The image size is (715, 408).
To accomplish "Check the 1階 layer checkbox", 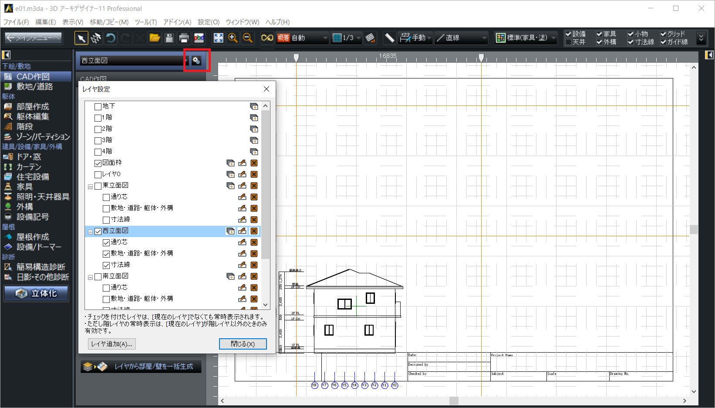I will (98, 118).
